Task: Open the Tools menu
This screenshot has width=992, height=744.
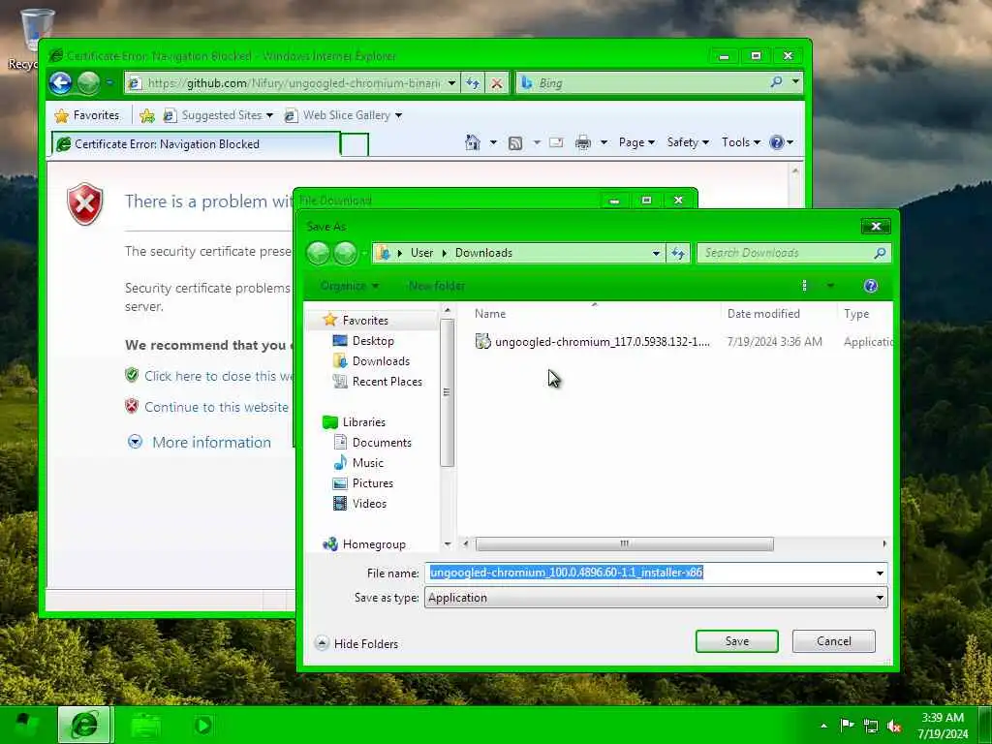Action: (x=741, y=142)
